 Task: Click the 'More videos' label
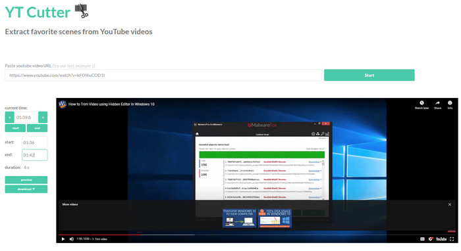click(x=70, y=204)
